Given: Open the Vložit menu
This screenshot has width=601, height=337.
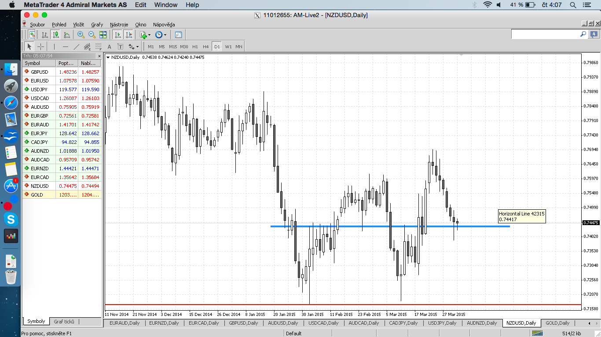Looking at the screenshot, I should [x=79, y=25].
